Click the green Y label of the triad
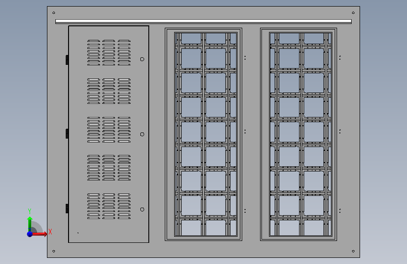Image resolution: width=407 pixels, height=264 pixels. (30, 211)
